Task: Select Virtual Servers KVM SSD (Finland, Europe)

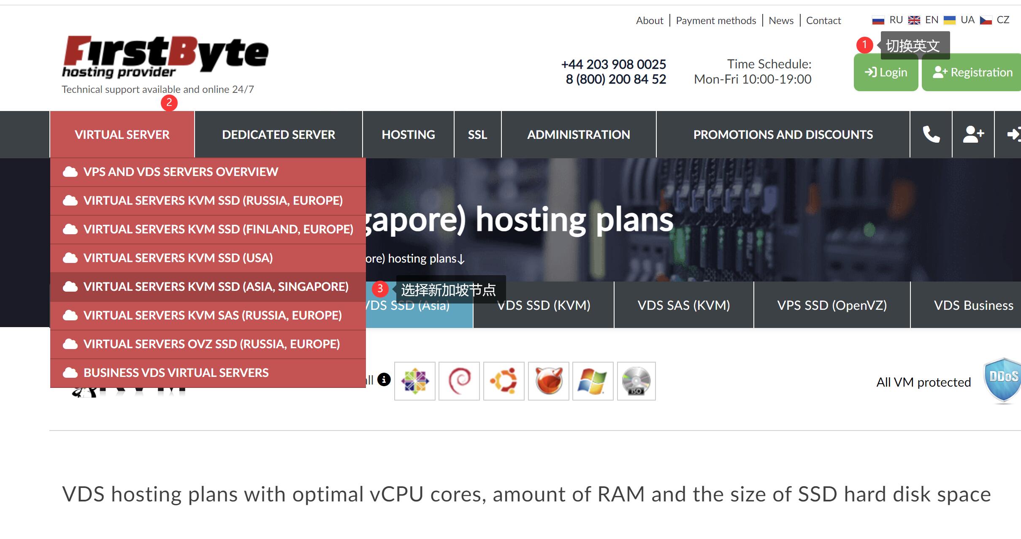Action: [208, 229]
